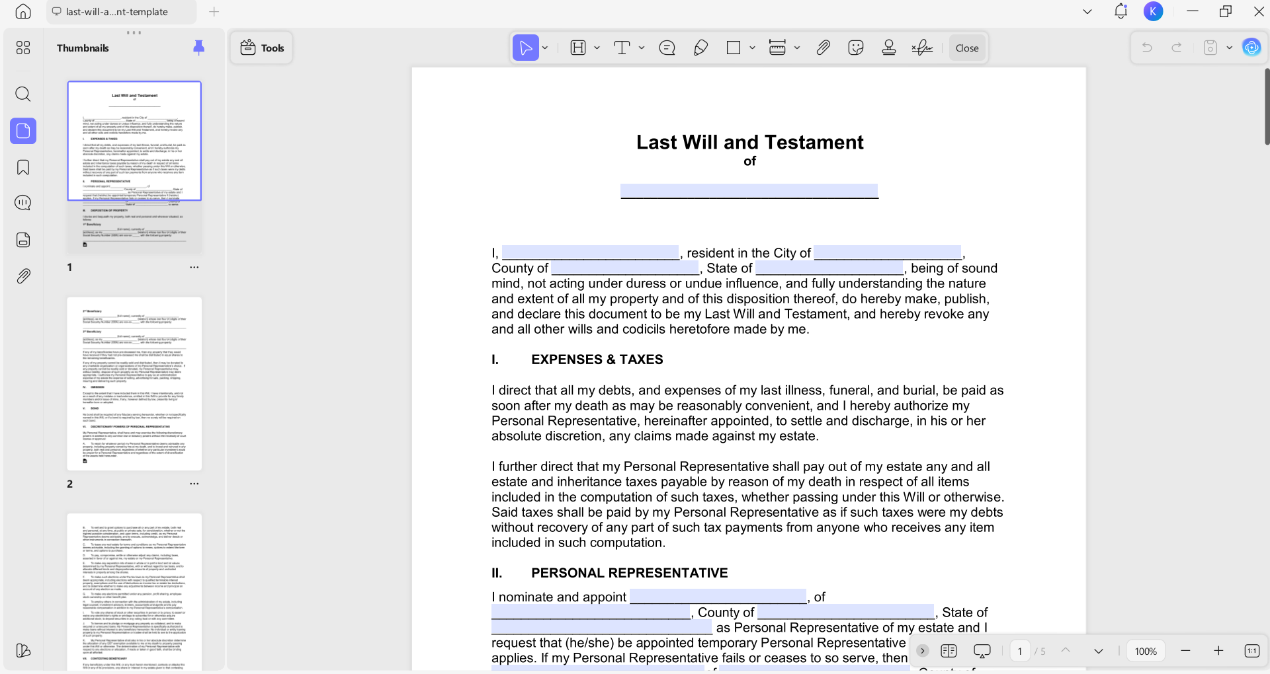Click the page number input box
The image size is (1270, 674).
coord(1020,651)
